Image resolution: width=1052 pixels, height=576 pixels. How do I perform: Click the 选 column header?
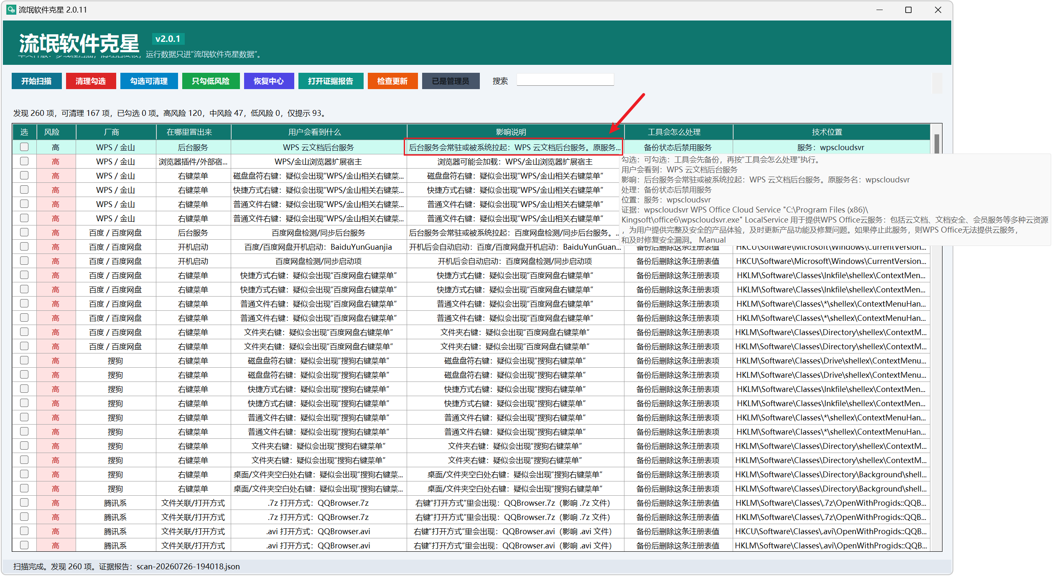click(24, 132)
